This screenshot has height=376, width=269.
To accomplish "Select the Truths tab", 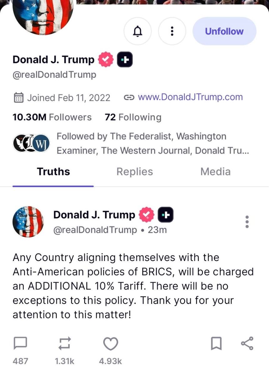I will click(53, 172).
